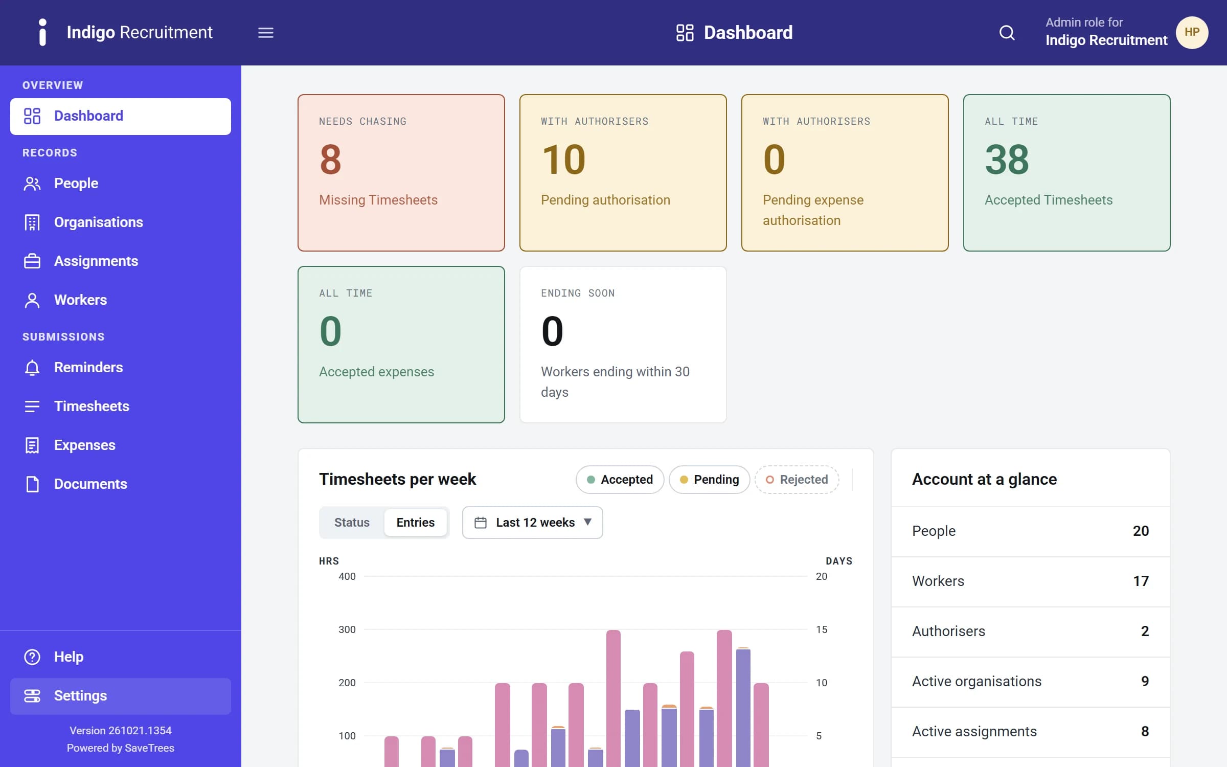Click the People icon in sidebar
1227x767 pixels.
tap(32, 184)
